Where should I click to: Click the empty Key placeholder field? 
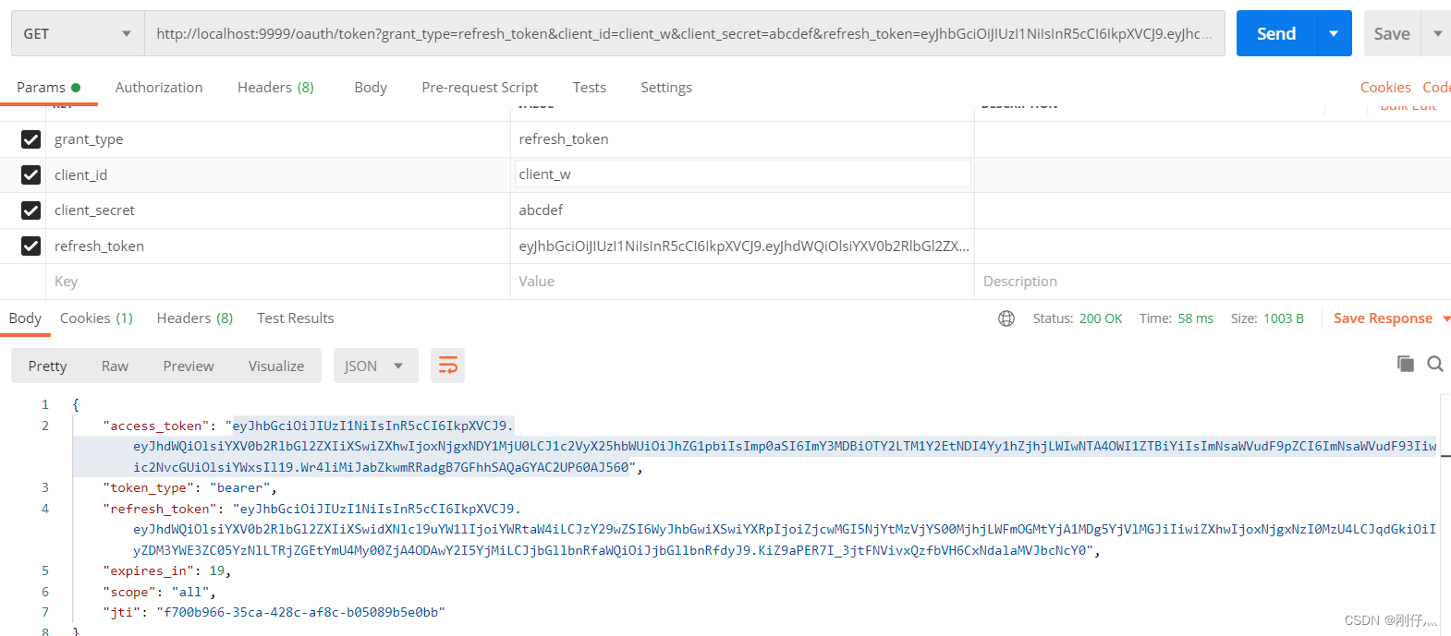[277, 282]
